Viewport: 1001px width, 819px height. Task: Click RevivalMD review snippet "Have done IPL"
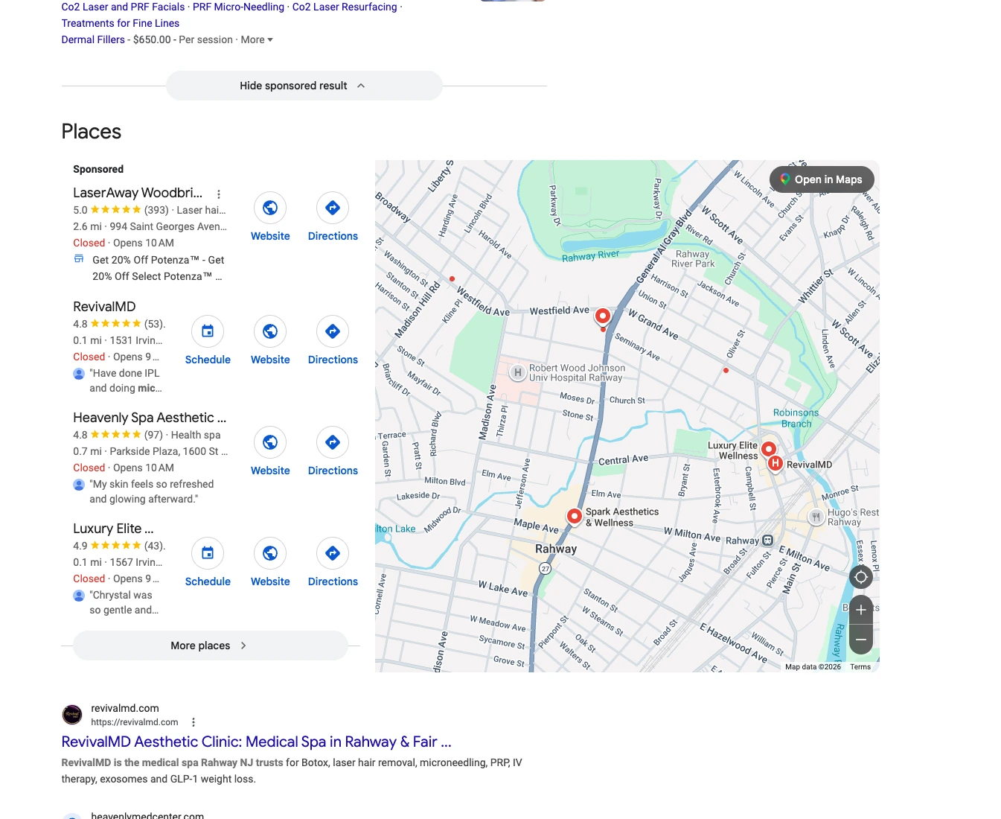(125, 380)
